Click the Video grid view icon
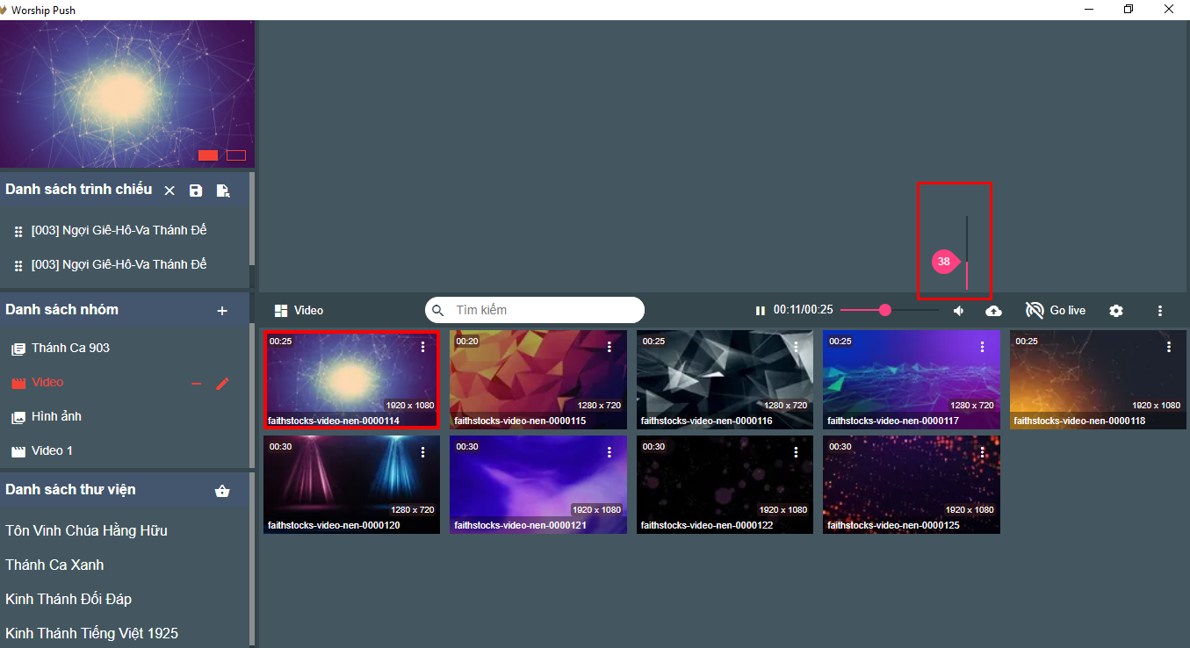The width and height of the screenshot is (1190, 648). pos(281,311)
